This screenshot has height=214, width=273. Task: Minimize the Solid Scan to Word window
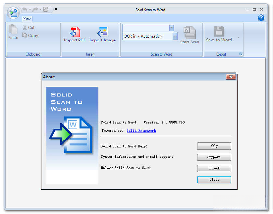(247, 10)
